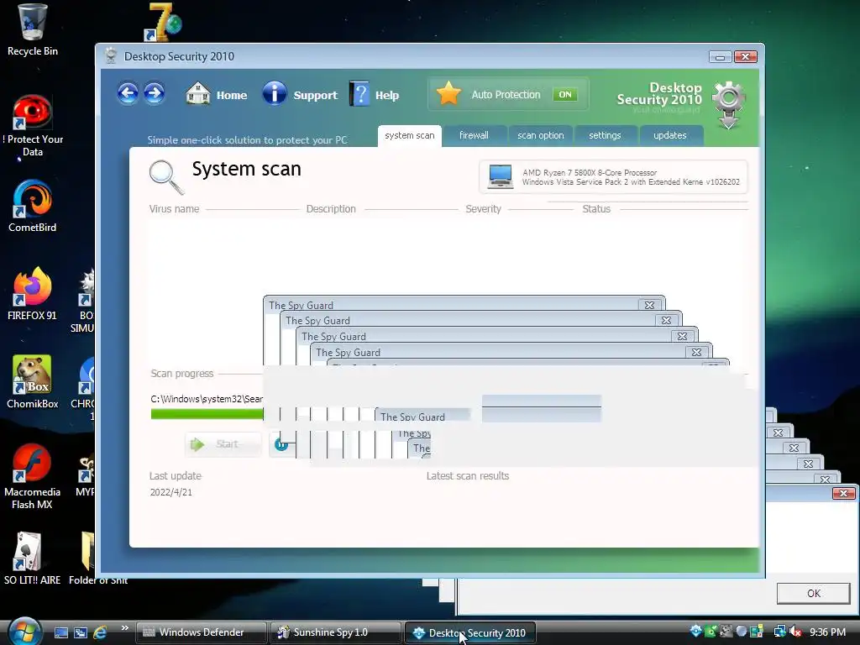
Task: Switch to Sunshine Spy 1.0 taskbar button
Action: (x=336, y=632)
